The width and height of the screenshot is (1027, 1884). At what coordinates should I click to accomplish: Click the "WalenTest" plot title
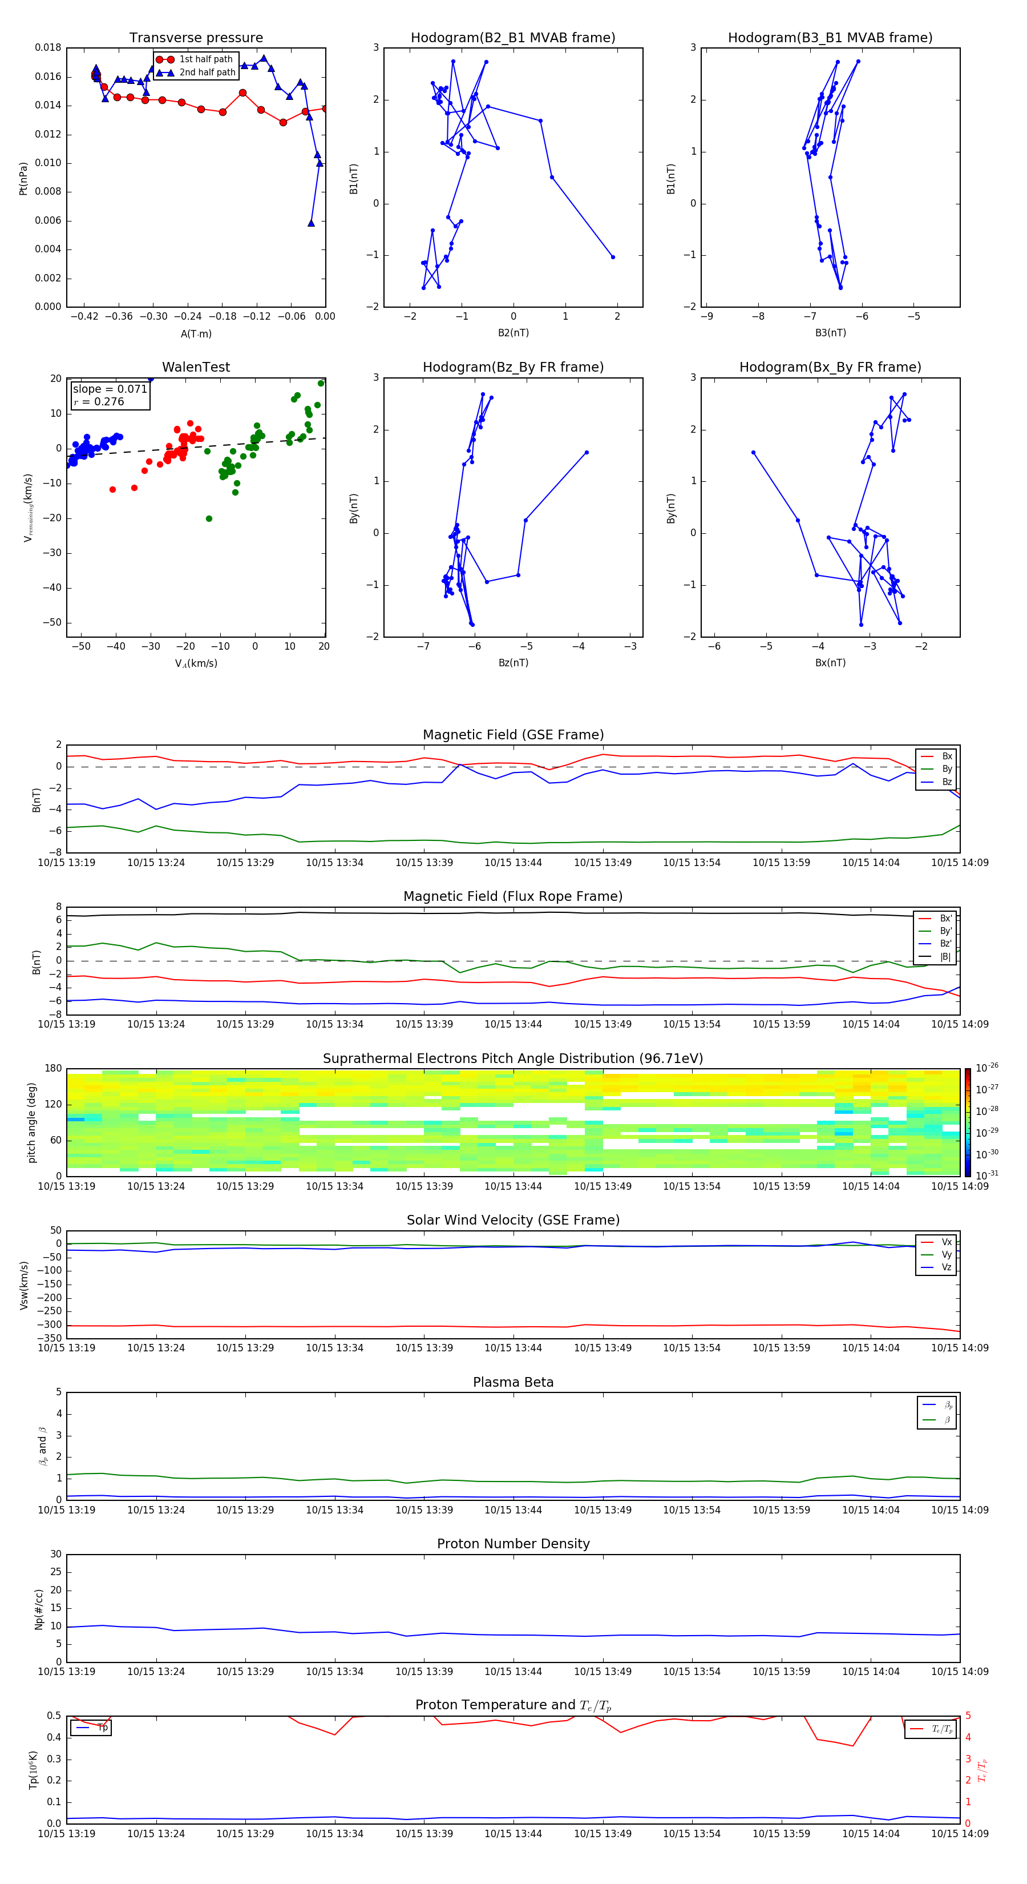tap(196, 367)
